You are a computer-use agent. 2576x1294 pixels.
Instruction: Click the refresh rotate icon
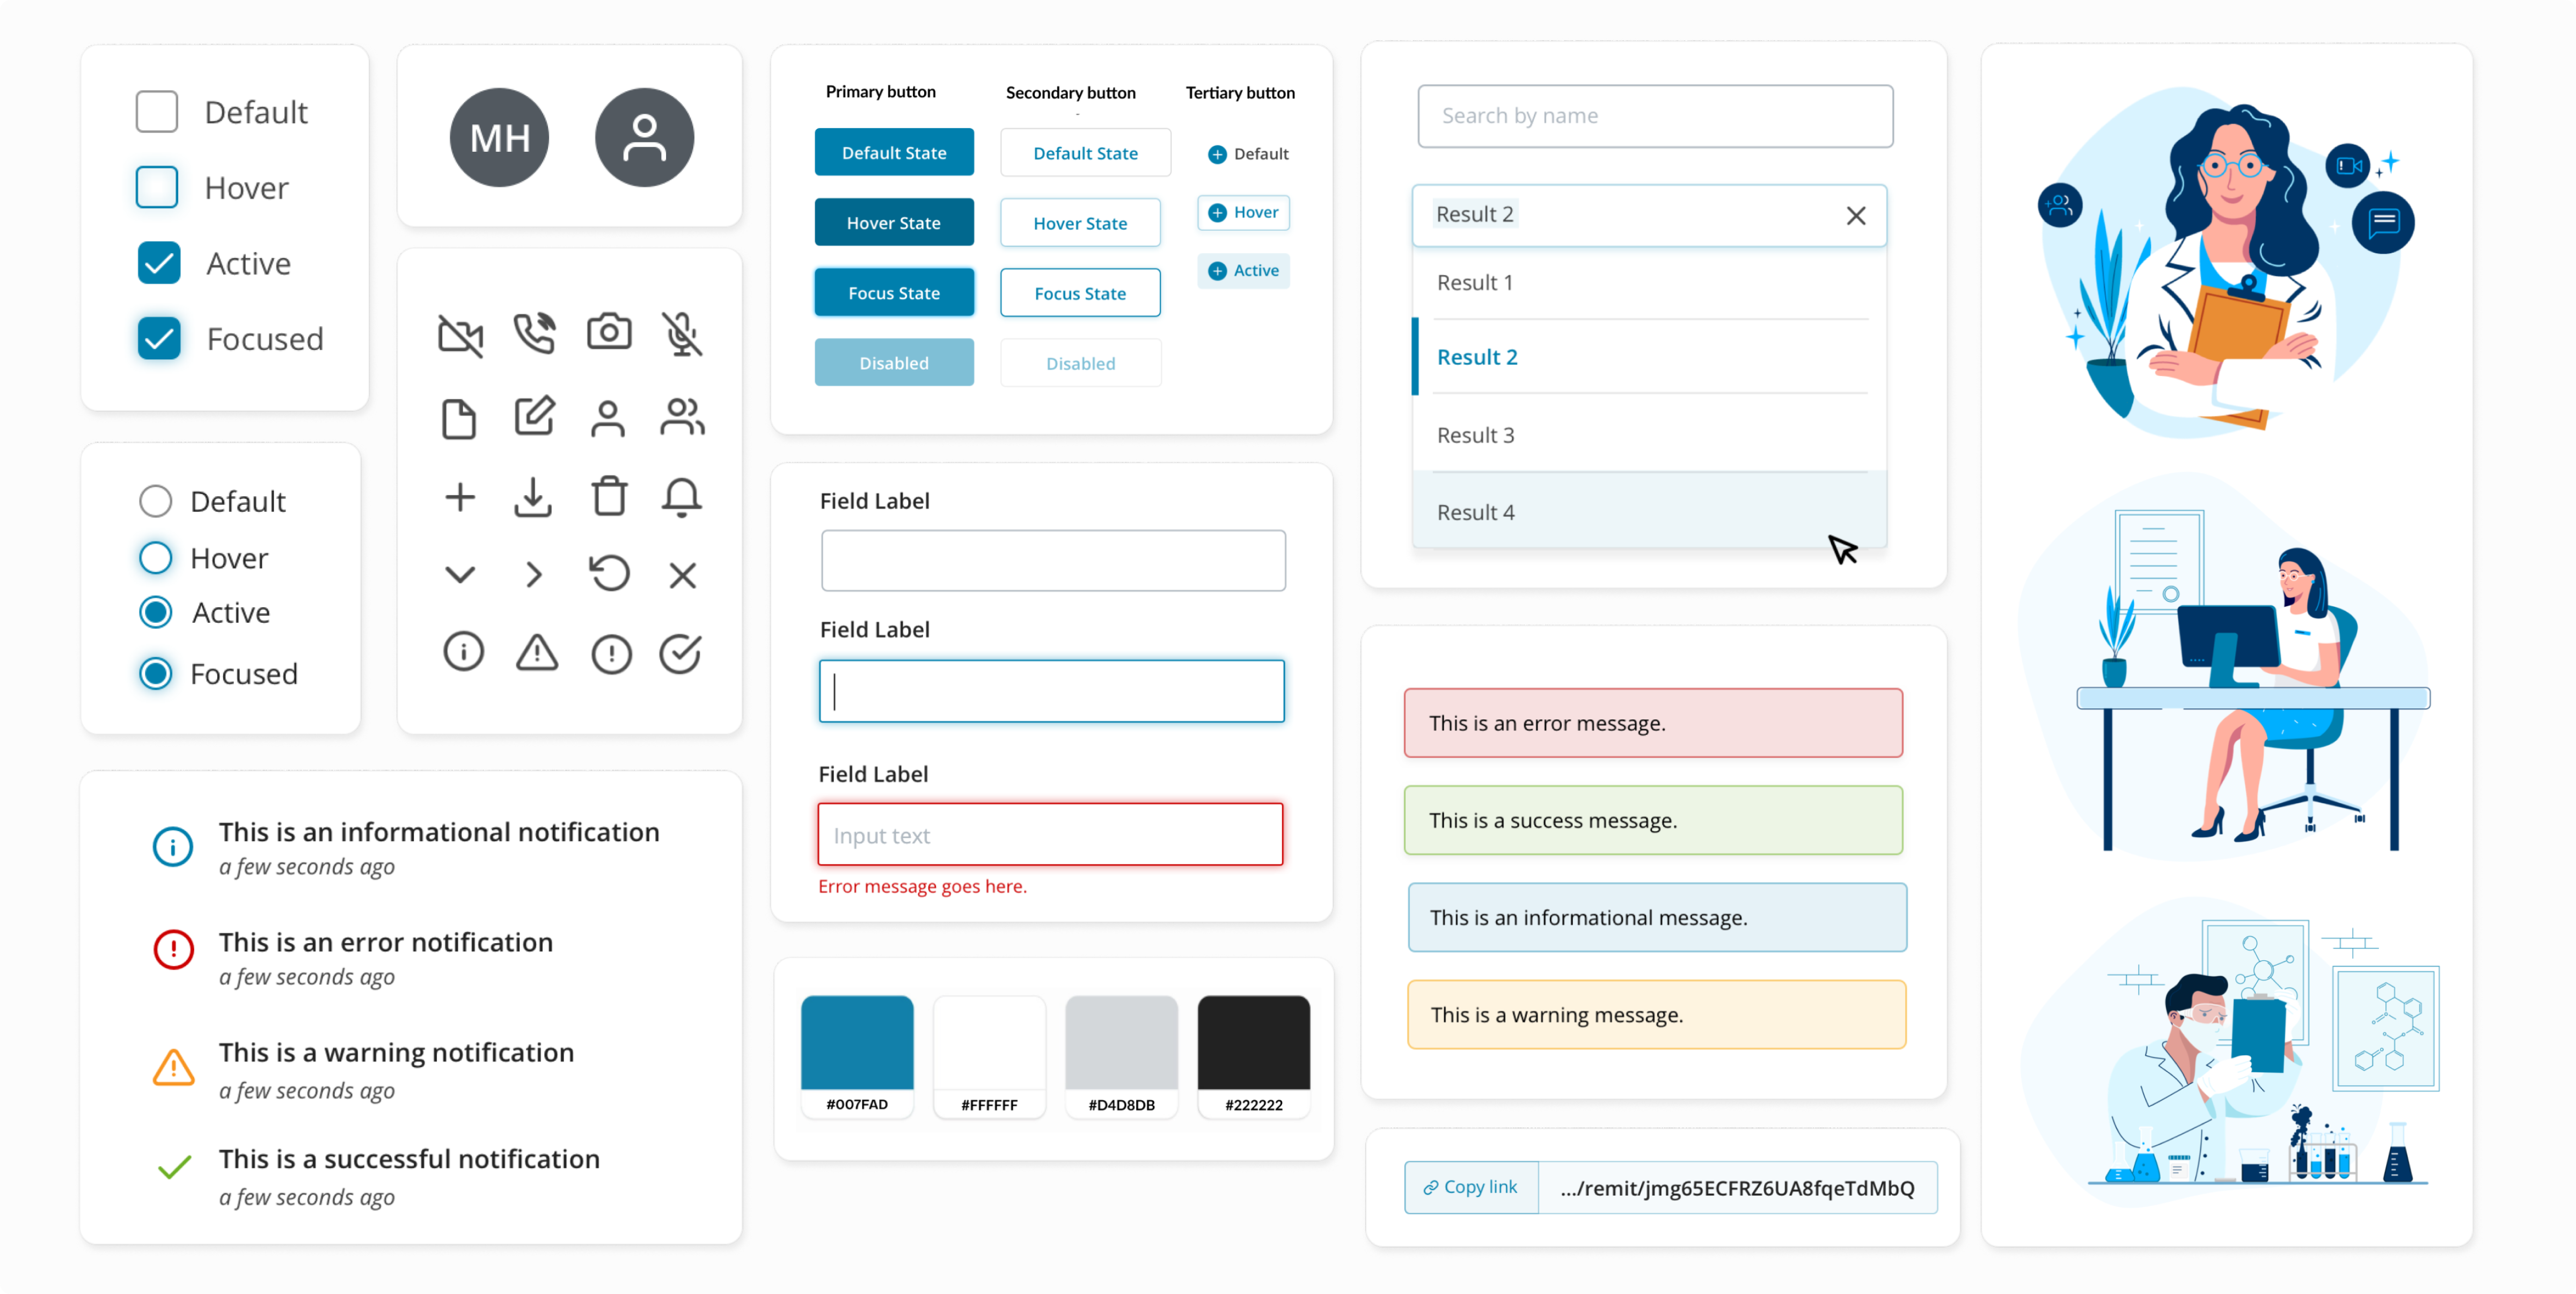click(x=609, y=574)
